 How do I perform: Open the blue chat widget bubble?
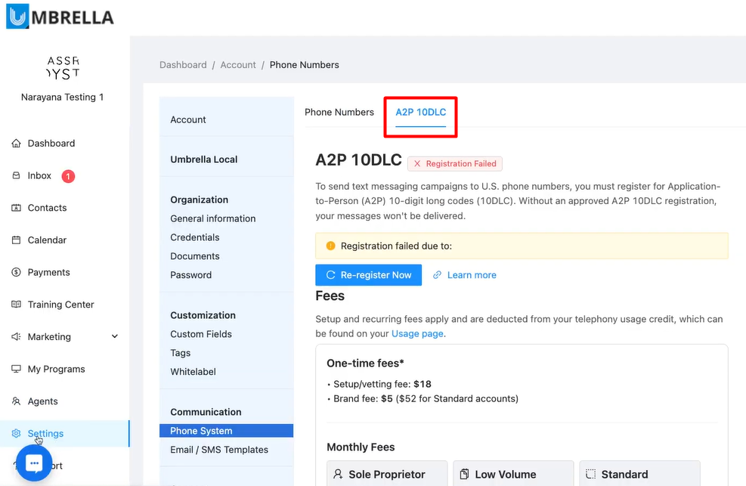33,463
